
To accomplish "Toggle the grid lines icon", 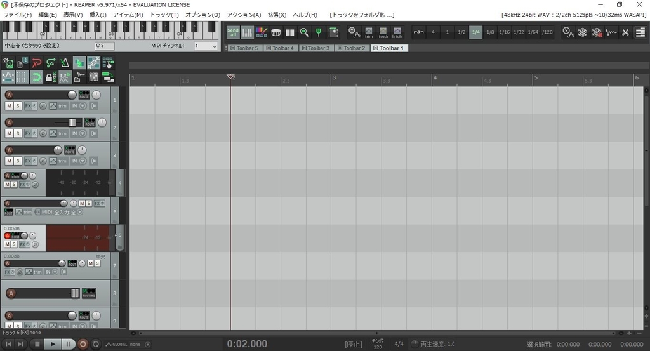I will [22, 77].
